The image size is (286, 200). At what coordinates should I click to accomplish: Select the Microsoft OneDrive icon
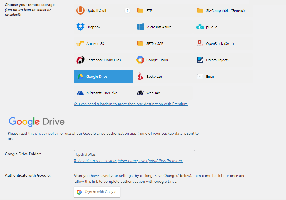tap(80, 93)
